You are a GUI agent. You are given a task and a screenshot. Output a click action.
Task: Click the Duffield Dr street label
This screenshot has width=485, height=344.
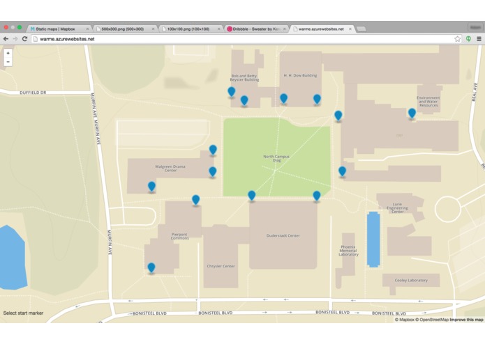[33, 93]
